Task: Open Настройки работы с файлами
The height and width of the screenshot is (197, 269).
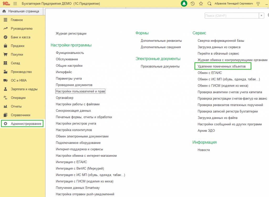Action: pos(77,104)
